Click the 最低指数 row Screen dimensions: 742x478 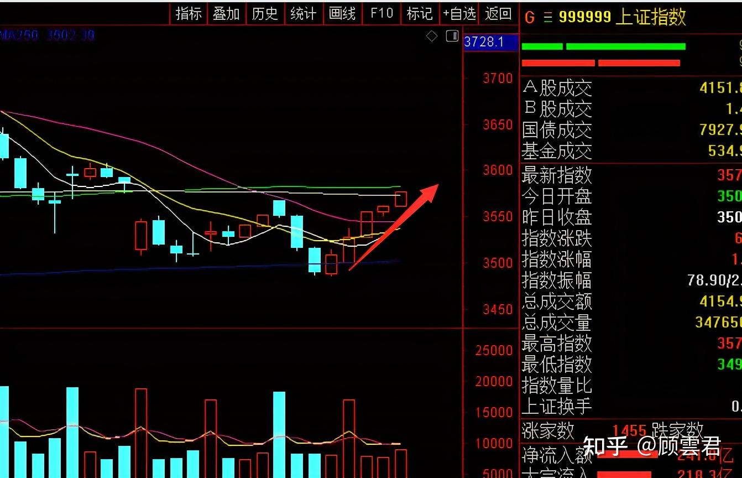coord(631,364)
